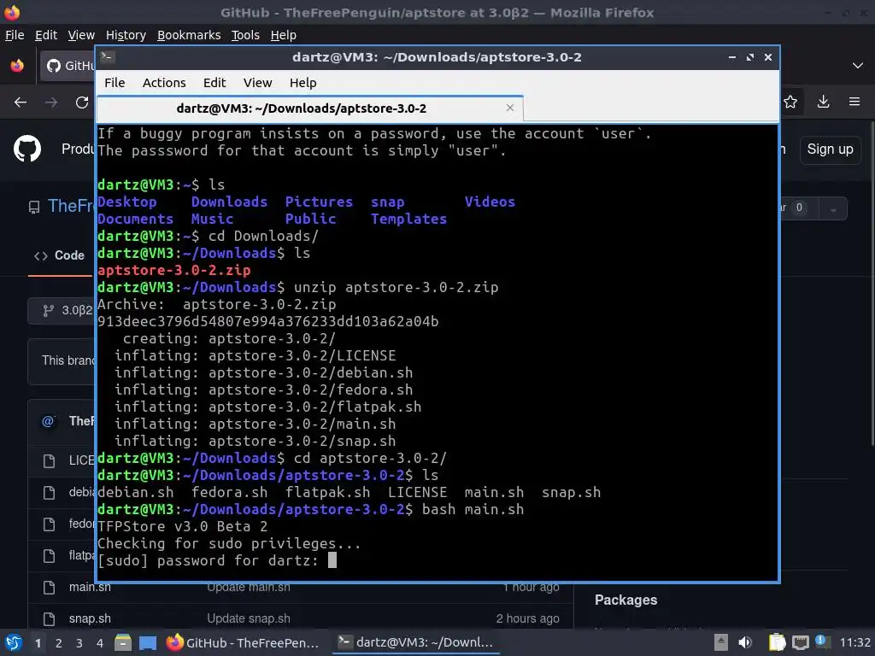Open Update snap.sh commit message

pos(249,618)
